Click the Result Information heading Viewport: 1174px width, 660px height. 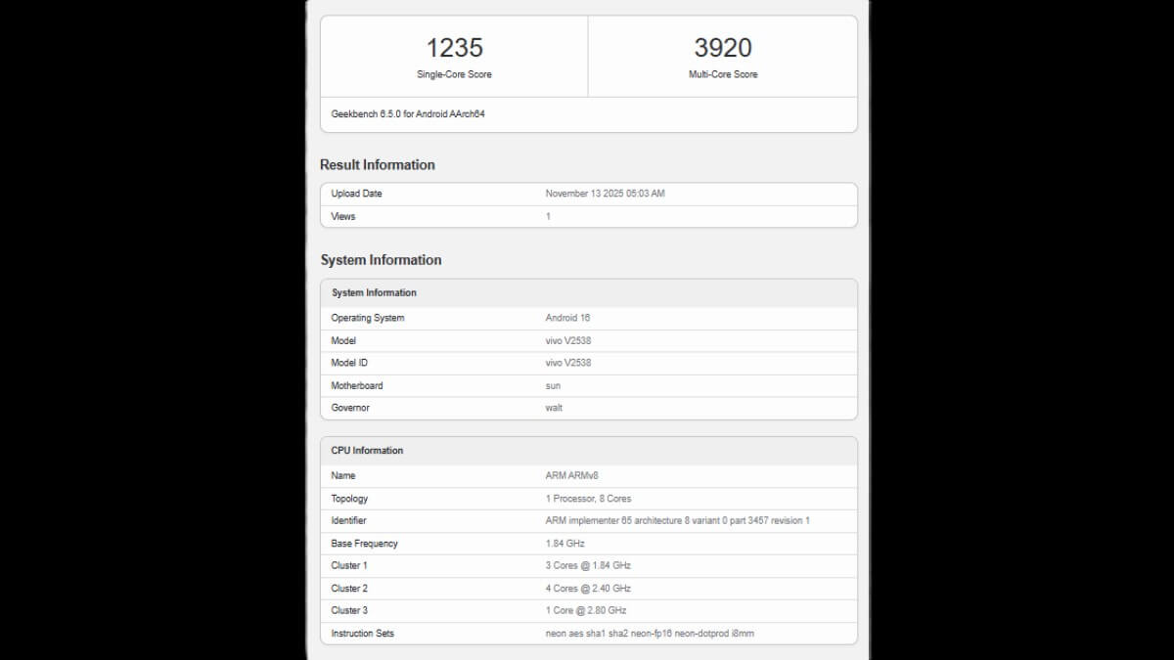pyautogui.click(x=377, y=164)
